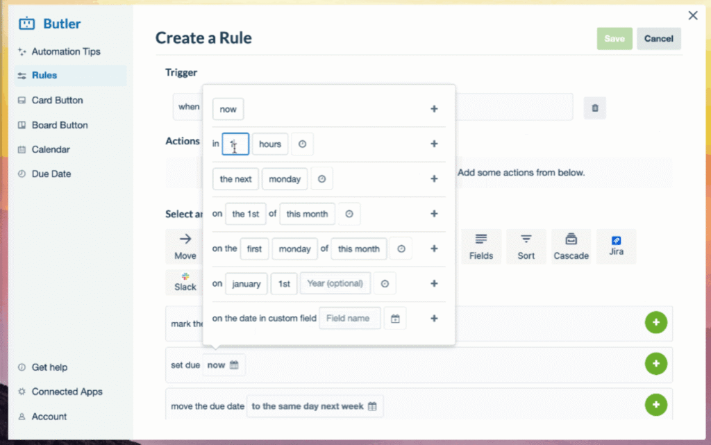Select the Jira action icon
Screen dimensions: 711x445
pos(617,246)
